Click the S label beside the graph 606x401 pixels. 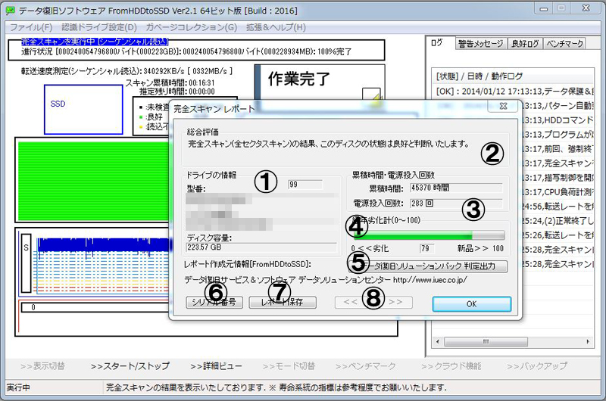tap(26, 263)
